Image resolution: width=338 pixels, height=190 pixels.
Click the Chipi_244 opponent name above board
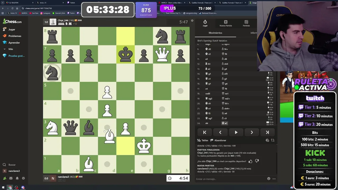pyautogui.click(x=63, y=20)
